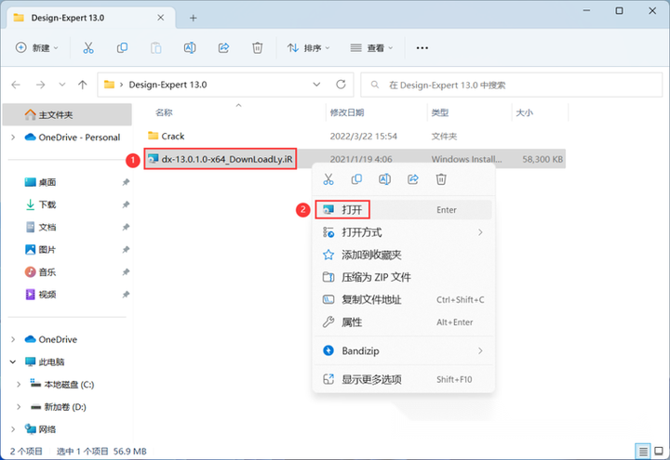Viewport: 670px width, 460px height.
Task: Click the Cut icon in the context menu
Action: click(x=328, y=179)
